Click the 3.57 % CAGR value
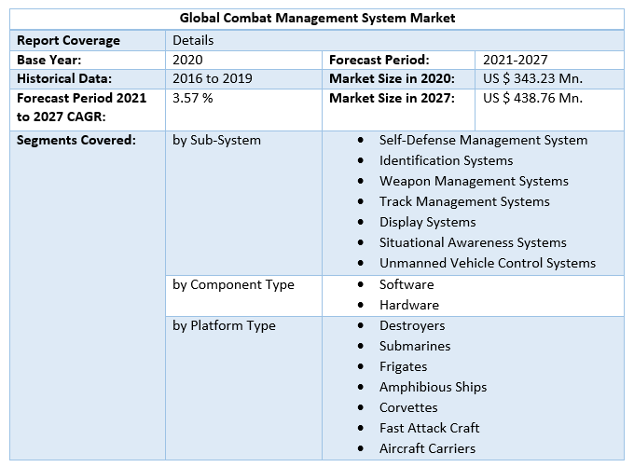Viewport: 634px width, 467px height. coord(193,98)
